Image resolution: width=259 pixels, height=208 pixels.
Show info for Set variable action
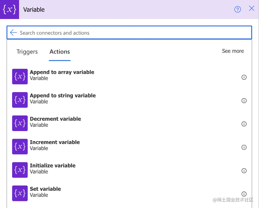point(244,194)
